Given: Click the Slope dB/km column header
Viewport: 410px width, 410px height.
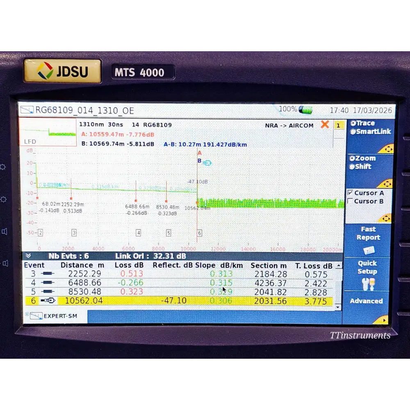Looking at the screenshot, I should point(219,265).
